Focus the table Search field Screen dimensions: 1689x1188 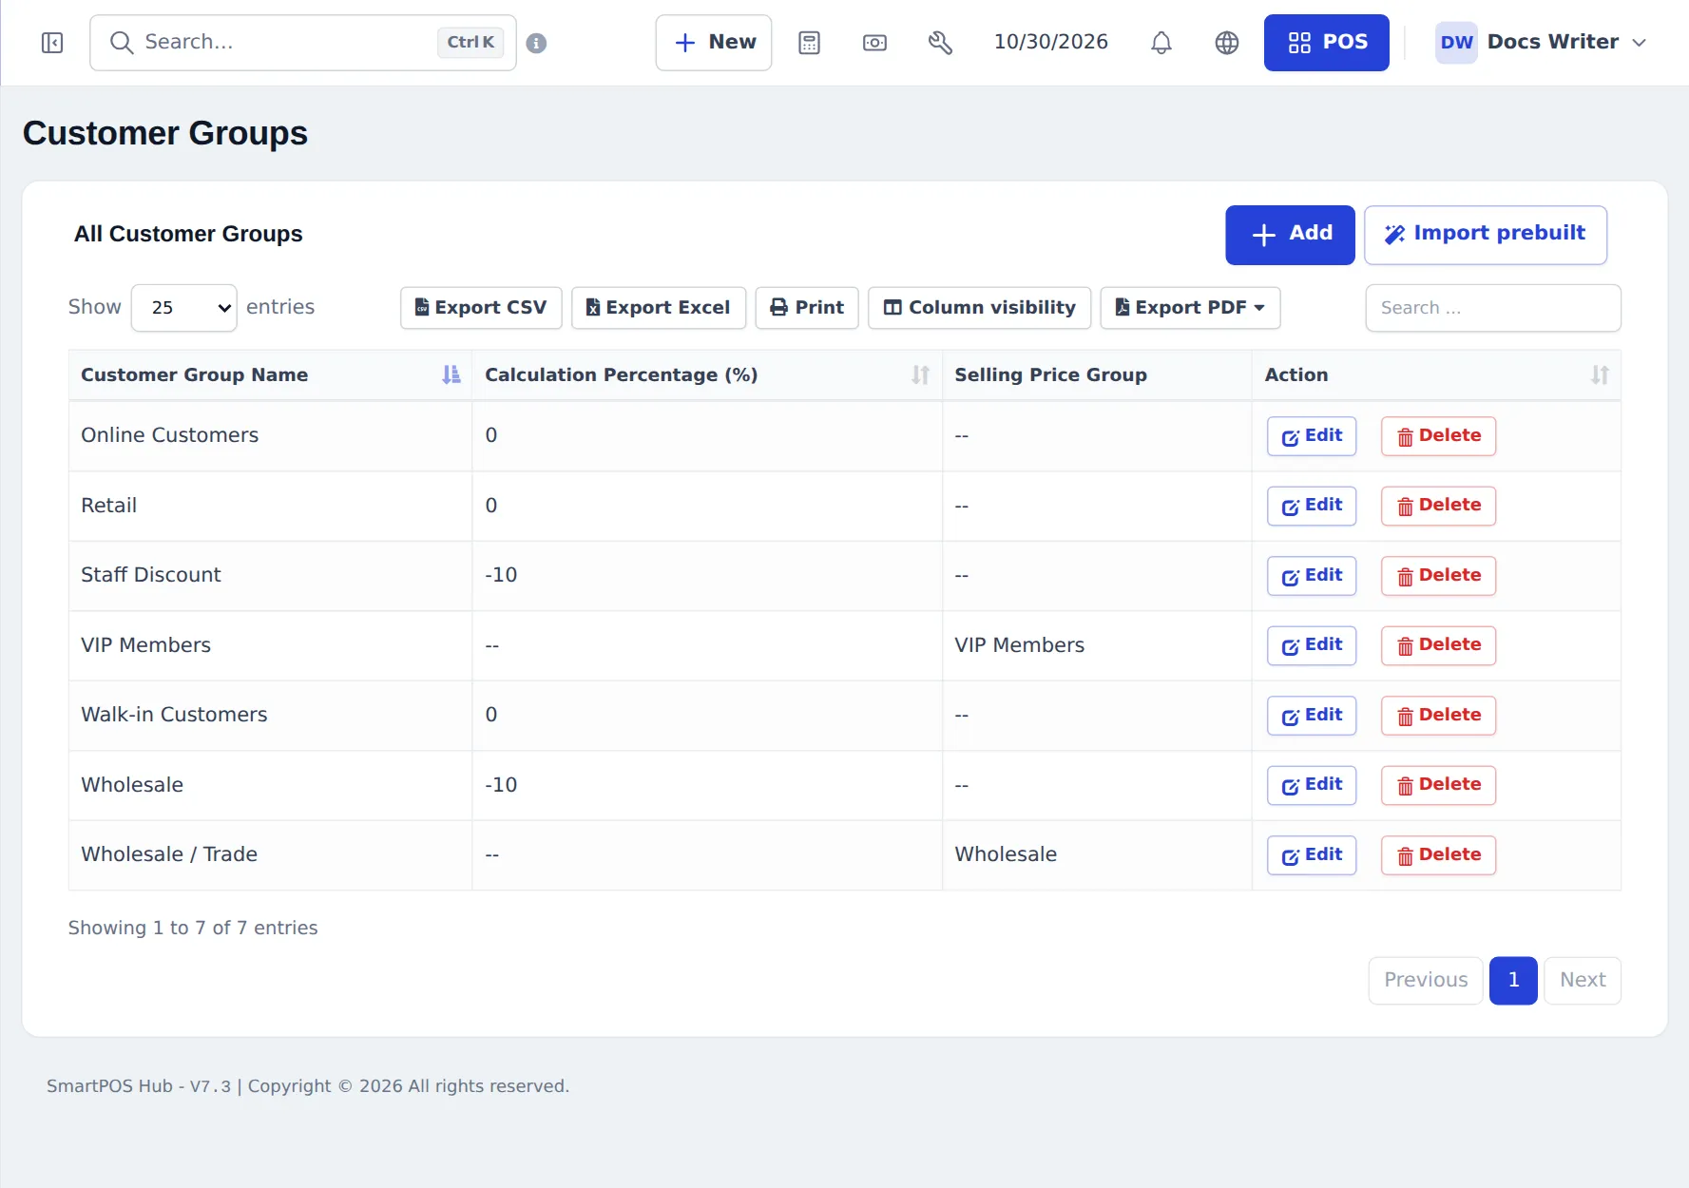point(1492,308)
